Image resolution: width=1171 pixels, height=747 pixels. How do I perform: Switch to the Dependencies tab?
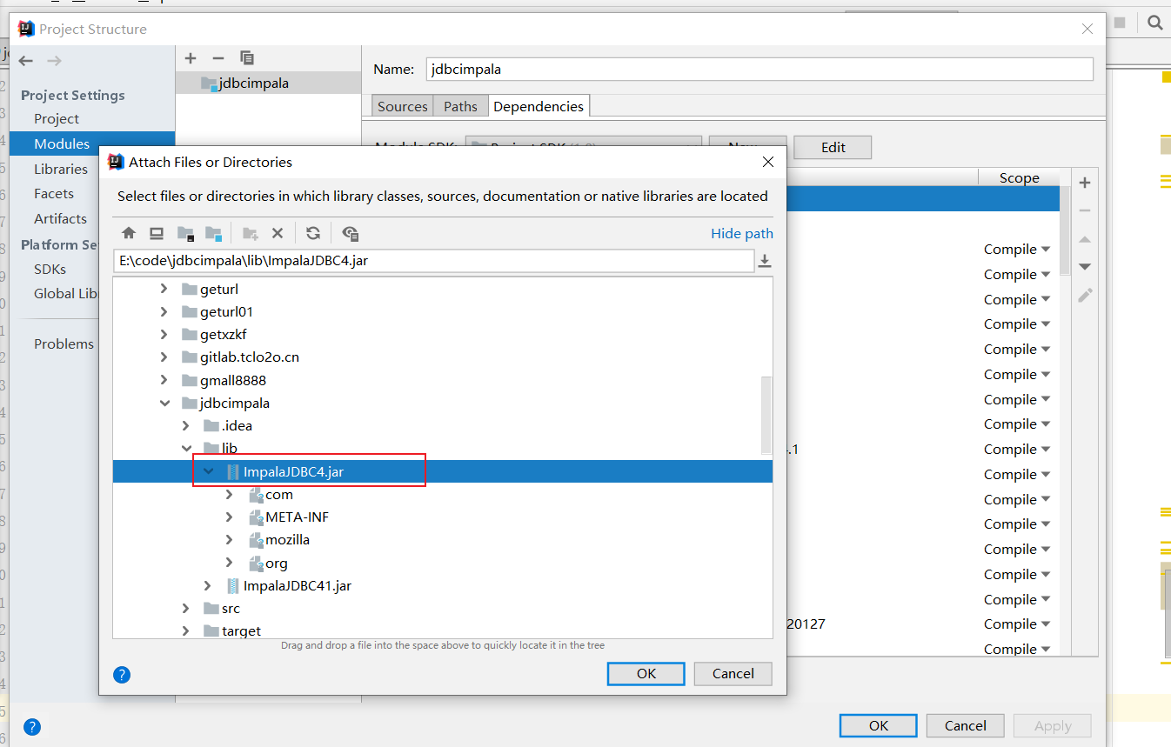click(539, 106)
